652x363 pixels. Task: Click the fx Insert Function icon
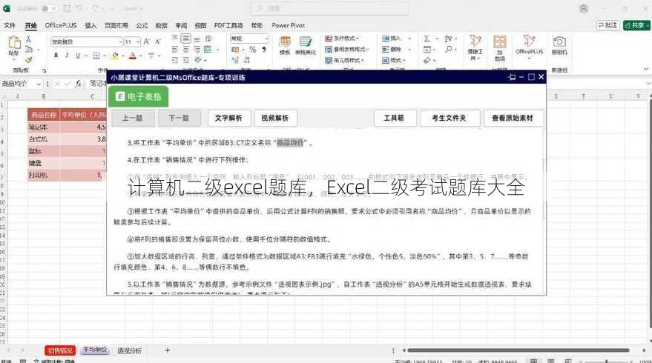pos(78,84)
